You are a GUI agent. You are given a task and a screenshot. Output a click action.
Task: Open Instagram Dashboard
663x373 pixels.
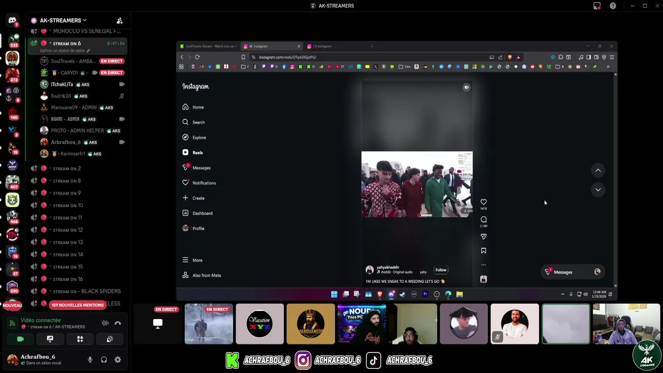click(x=197, y=213)
